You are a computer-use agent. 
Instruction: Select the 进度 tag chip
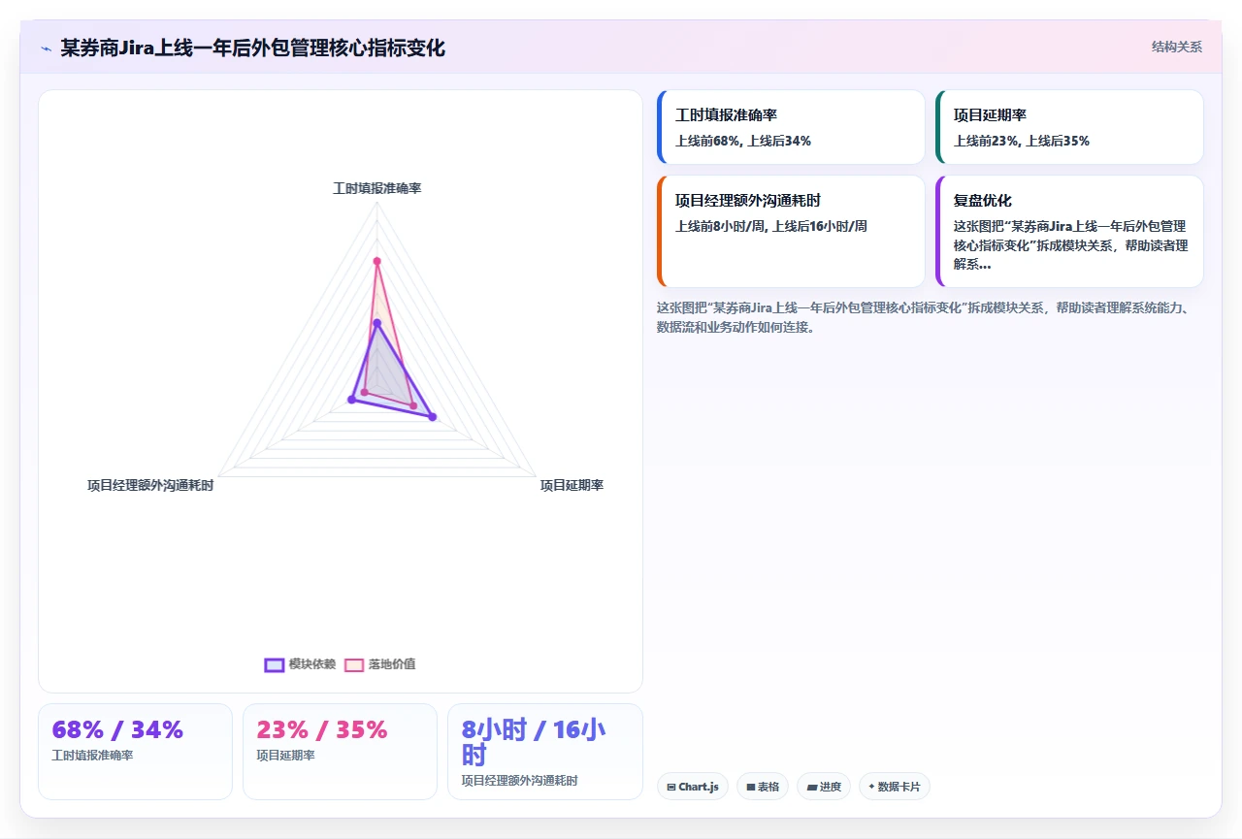pyautogui.click(x=824, y=787)
